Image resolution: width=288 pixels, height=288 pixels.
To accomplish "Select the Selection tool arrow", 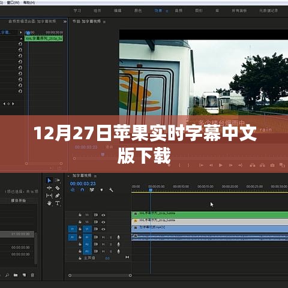I will 49,181.
